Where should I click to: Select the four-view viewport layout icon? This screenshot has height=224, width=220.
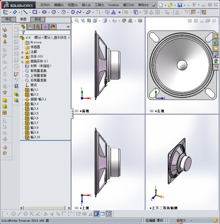click(108, 214)
